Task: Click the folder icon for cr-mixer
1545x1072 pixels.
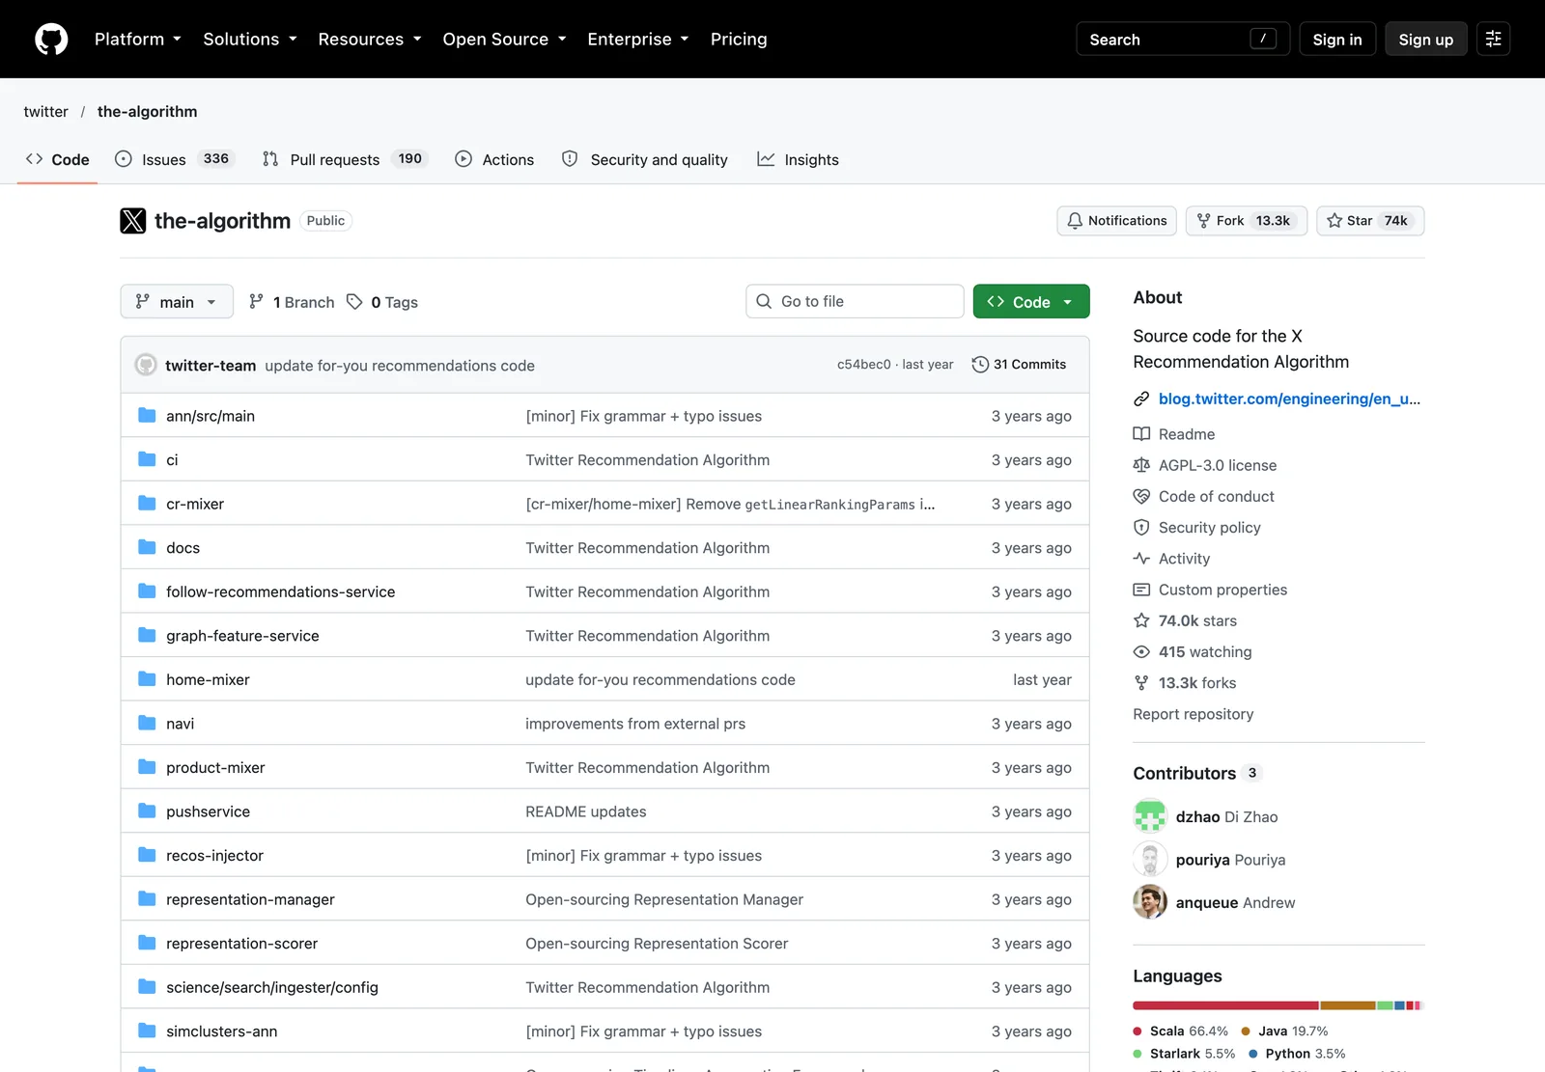Action: [147, 504]
